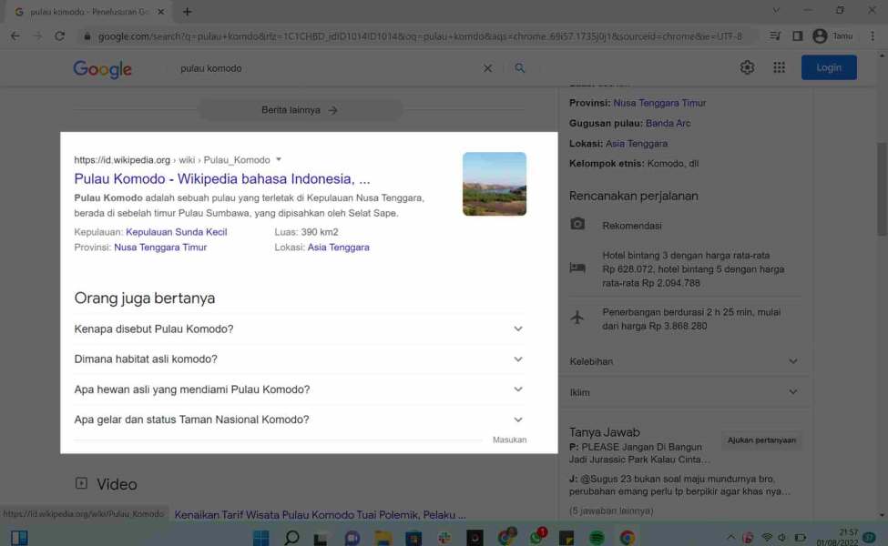Click the browser address bar URL

pos(420,36)
